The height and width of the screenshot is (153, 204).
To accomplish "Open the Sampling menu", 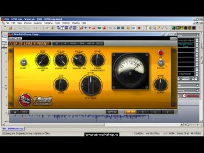I will (x=48, y=23).
